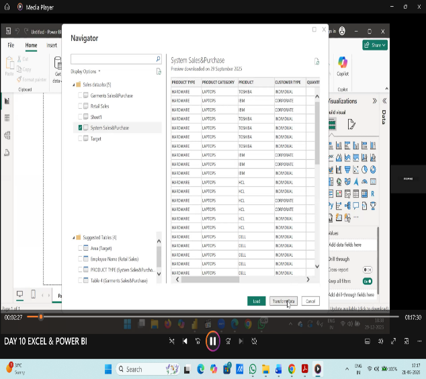Screen dimensions: 426x379
Task: Select the Python visual icon
Action: (x=331, y=206)
